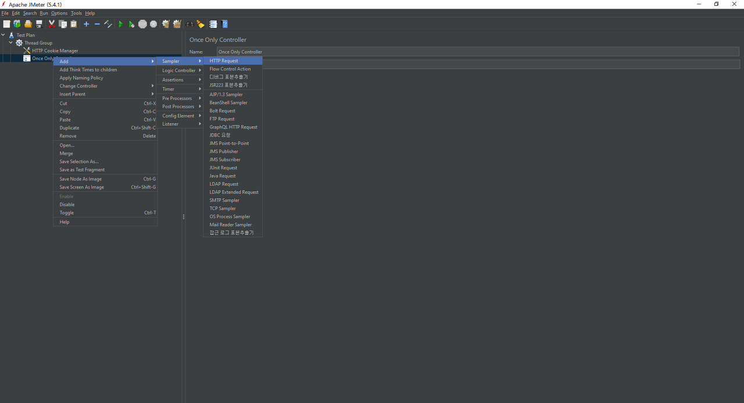Open the Timer submenu

(180, 89)
